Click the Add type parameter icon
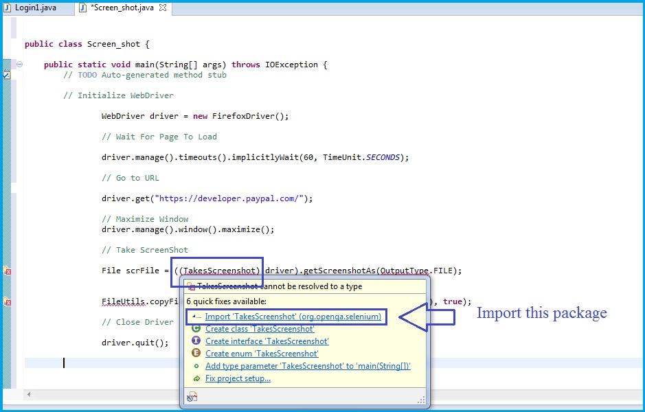Image resolution: width=645 pixels, height=412 pixels. click(x=196, y=366)
